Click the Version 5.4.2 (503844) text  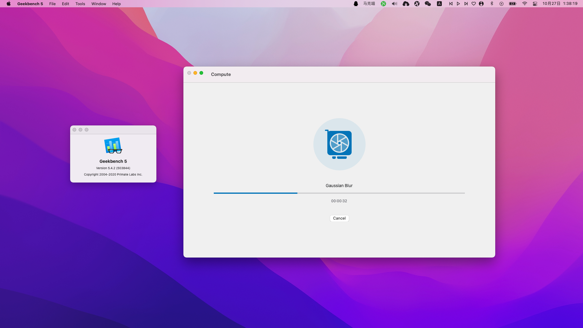(x=113, y=168)
